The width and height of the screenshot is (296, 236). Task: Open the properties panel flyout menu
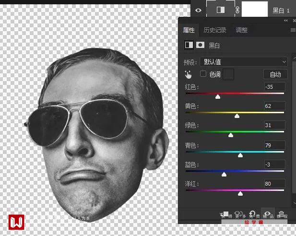coord(293,30)
